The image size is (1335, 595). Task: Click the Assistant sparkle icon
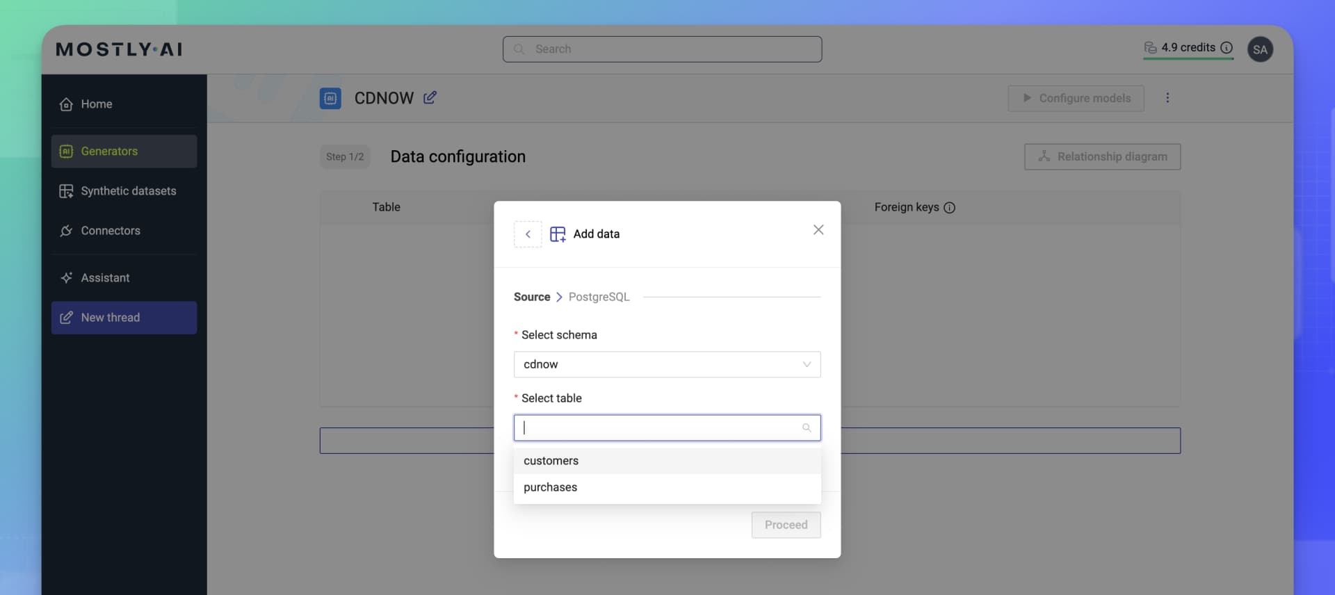[x=66, y=278]
